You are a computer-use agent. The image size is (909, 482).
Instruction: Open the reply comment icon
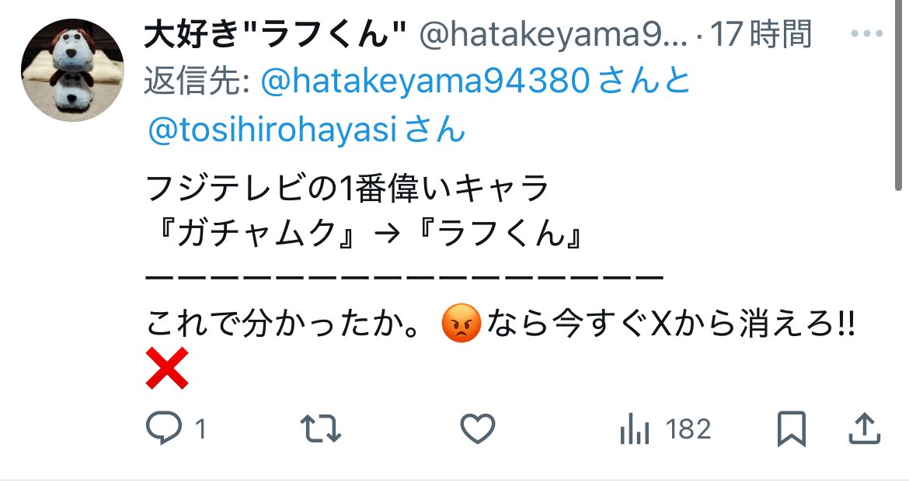pyautogui.click(x=163, y=429)
